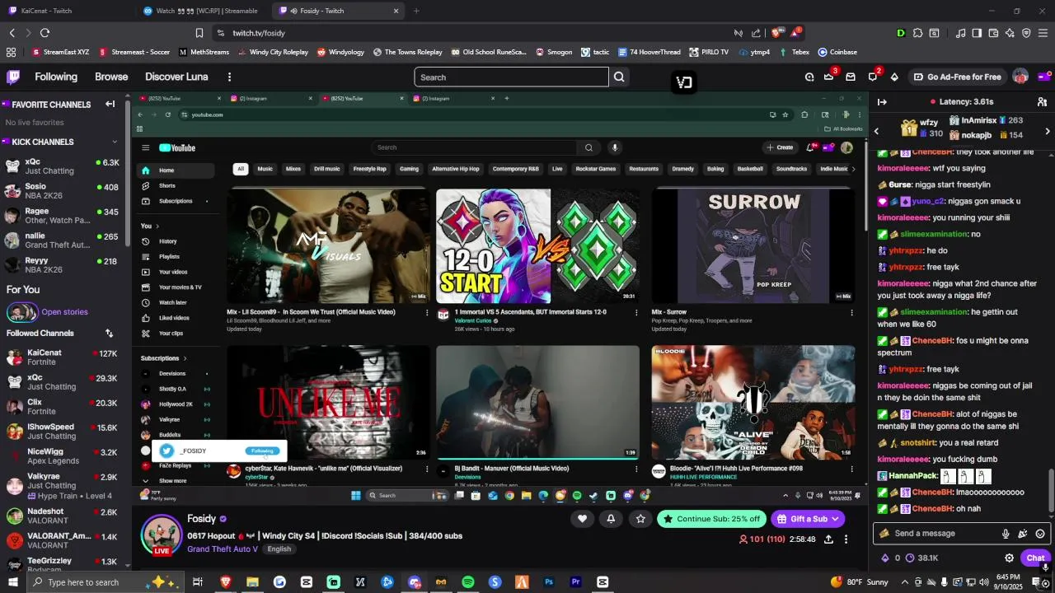
Task: Click Continue Sub: 25% off button
Action: coord(712,519)
